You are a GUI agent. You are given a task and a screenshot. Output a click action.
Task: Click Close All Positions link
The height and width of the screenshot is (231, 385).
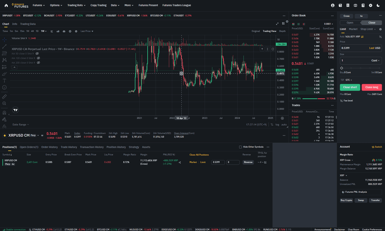click(x=199, y=155)
